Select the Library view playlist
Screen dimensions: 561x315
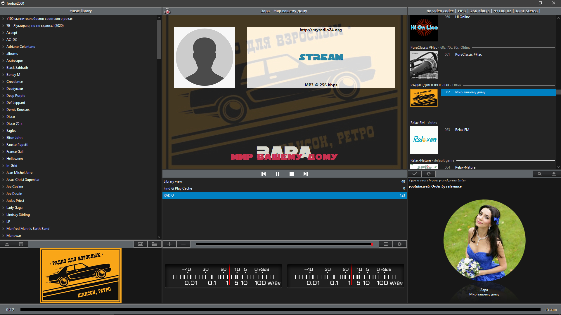173,181
